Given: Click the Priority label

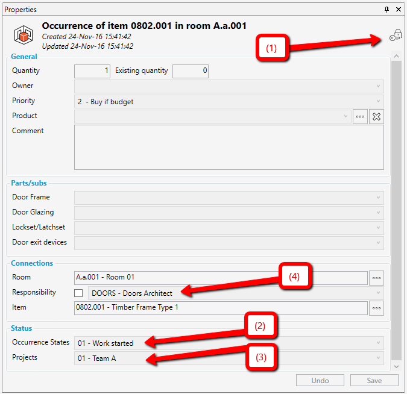Looking at the screenshot, I should (x=24, y=101).
